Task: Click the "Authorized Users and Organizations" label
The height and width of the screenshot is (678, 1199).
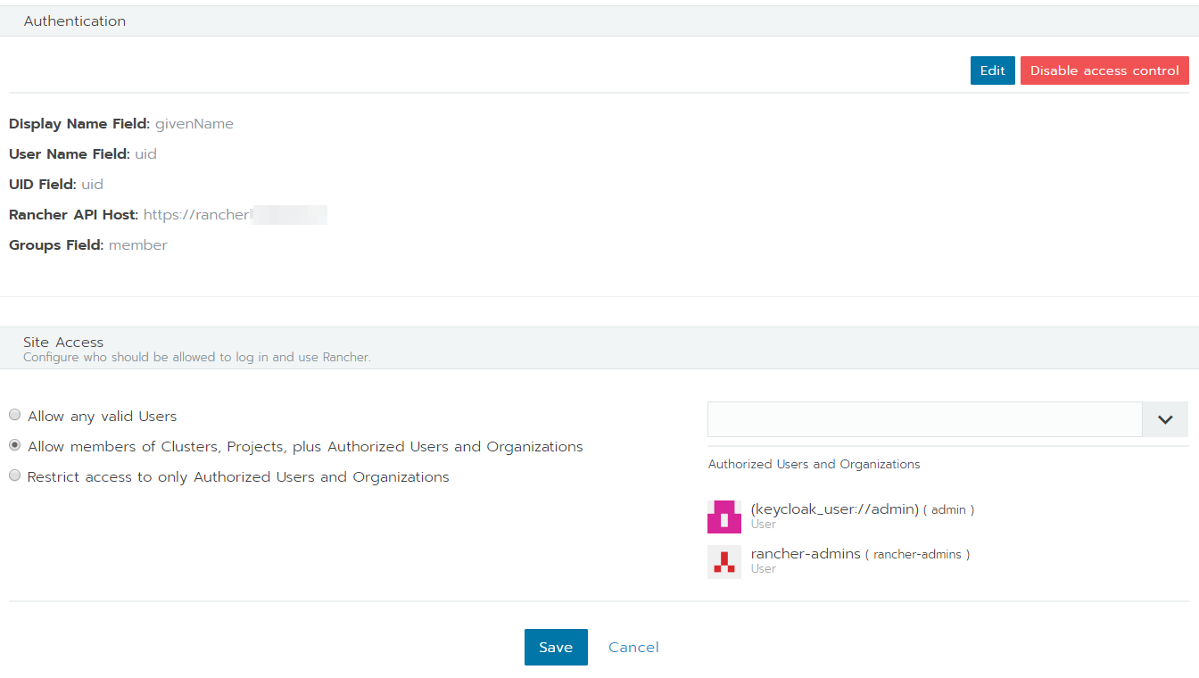Action: click(813, 464)
